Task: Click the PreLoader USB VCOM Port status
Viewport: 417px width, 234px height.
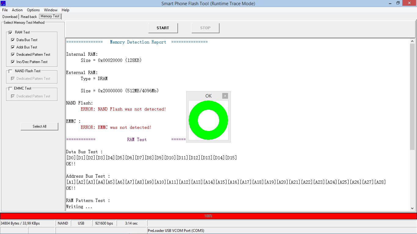Action: point(176,231)
